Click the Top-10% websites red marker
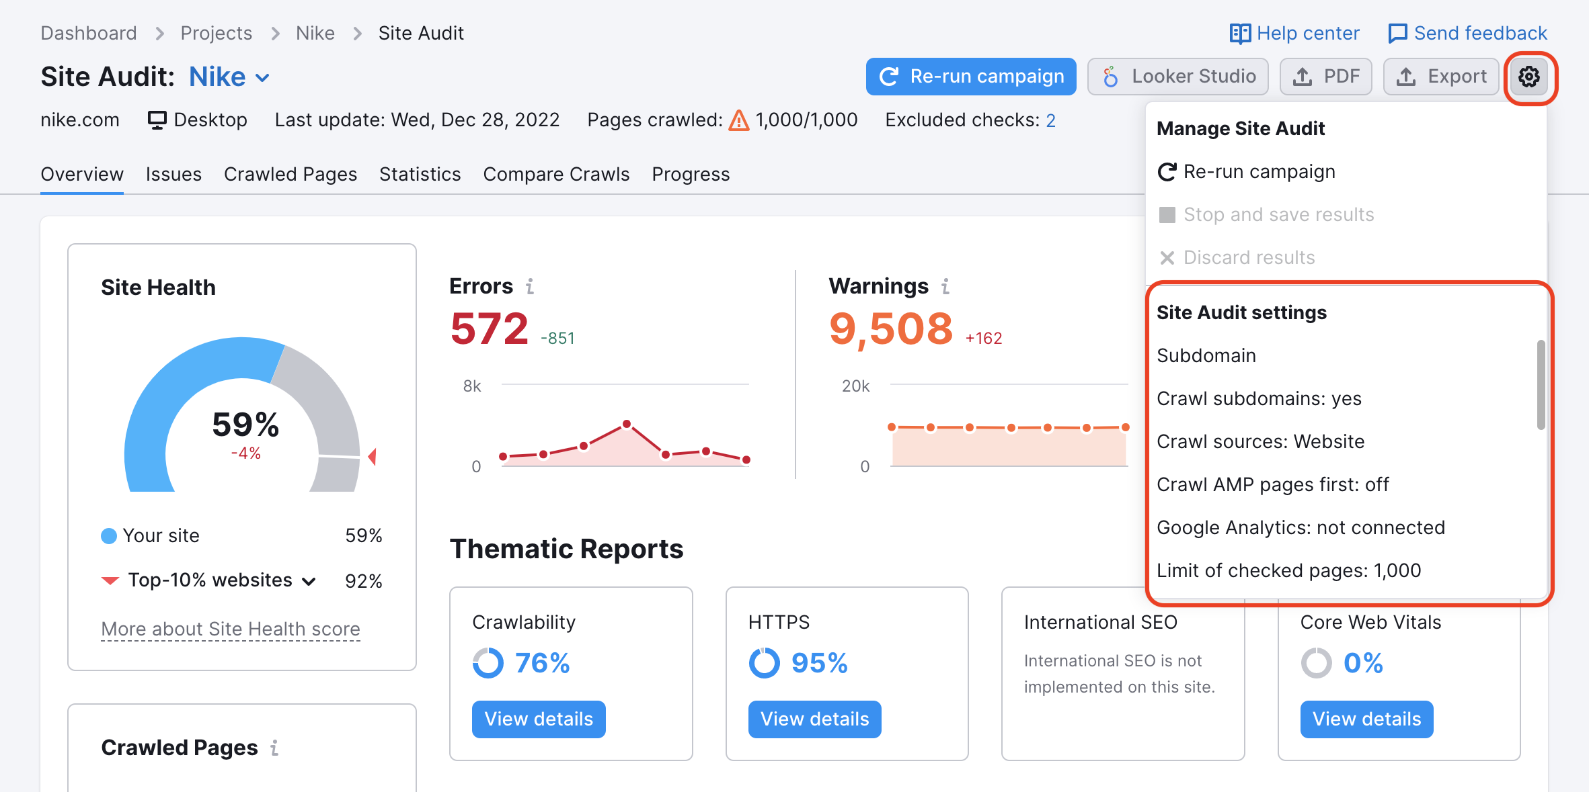The height and width of the screenshot is (792, 1589). tap(110, 580)
